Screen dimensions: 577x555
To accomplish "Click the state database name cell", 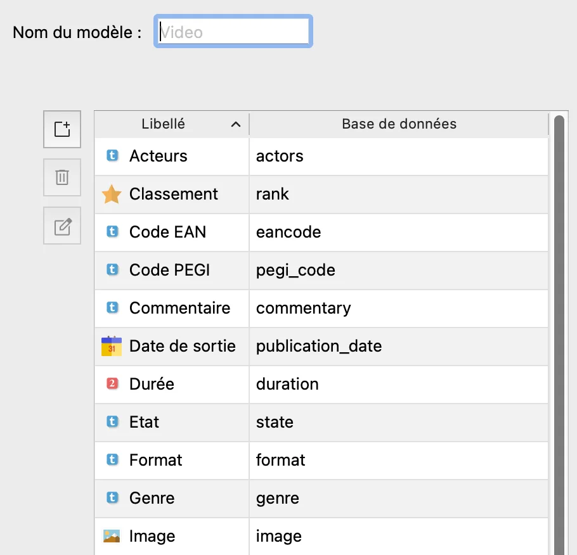I will pyautogui.click(x=275, y=422).
